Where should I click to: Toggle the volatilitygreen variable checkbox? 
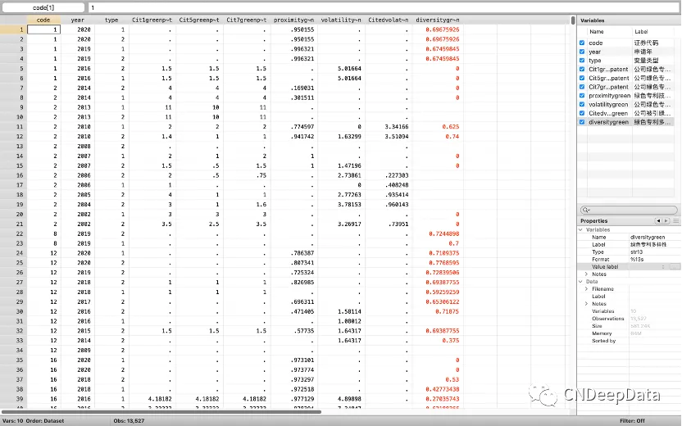[582, 104]
